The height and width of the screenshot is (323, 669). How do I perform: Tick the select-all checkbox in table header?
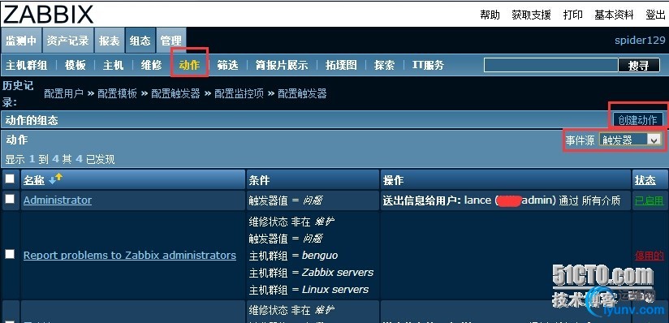[x=10, y=179]
